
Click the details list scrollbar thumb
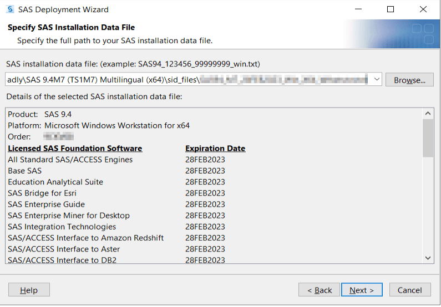click(x=428, y=138)
